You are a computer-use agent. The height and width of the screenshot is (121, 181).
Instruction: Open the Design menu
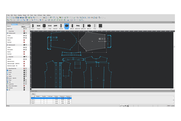(x=25, y=15)
